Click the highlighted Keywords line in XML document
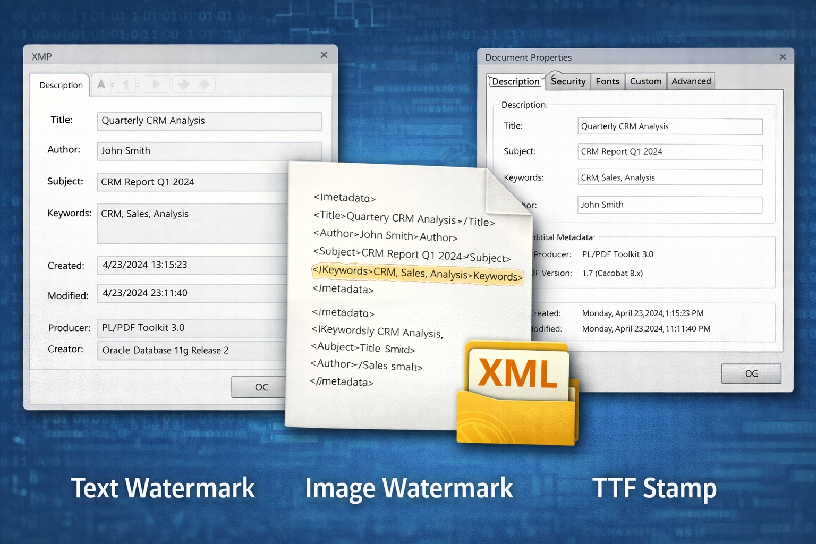This screenshot has width=816, height=544. (417, 274)
